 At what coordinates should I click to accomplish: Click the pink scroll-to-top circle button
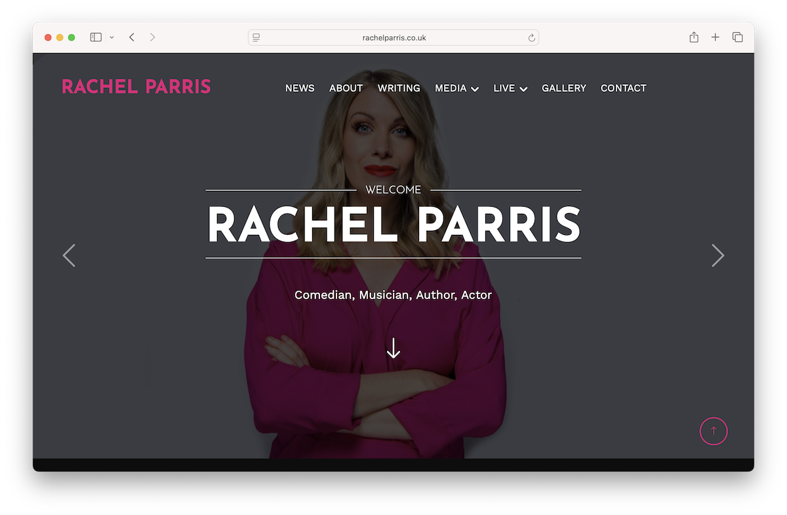coord(714,431)
